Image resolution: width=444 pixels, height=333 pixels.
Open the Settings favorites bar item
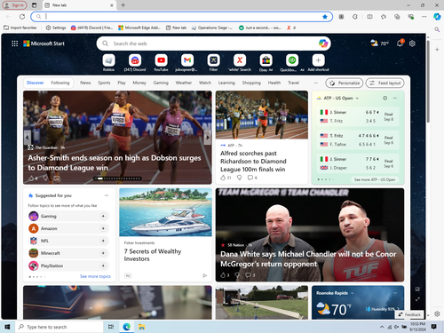(x=56, y=28)
